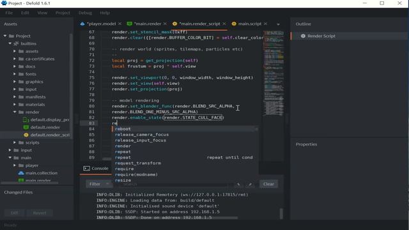Image resolution: width=409 pixels, height=230 pixels.
Task: Click the fonts folder icon
Action: coord(21,74)
